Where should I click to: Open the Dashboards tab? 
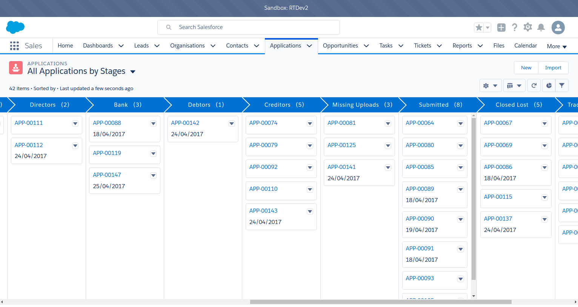[x=98, y=46]
